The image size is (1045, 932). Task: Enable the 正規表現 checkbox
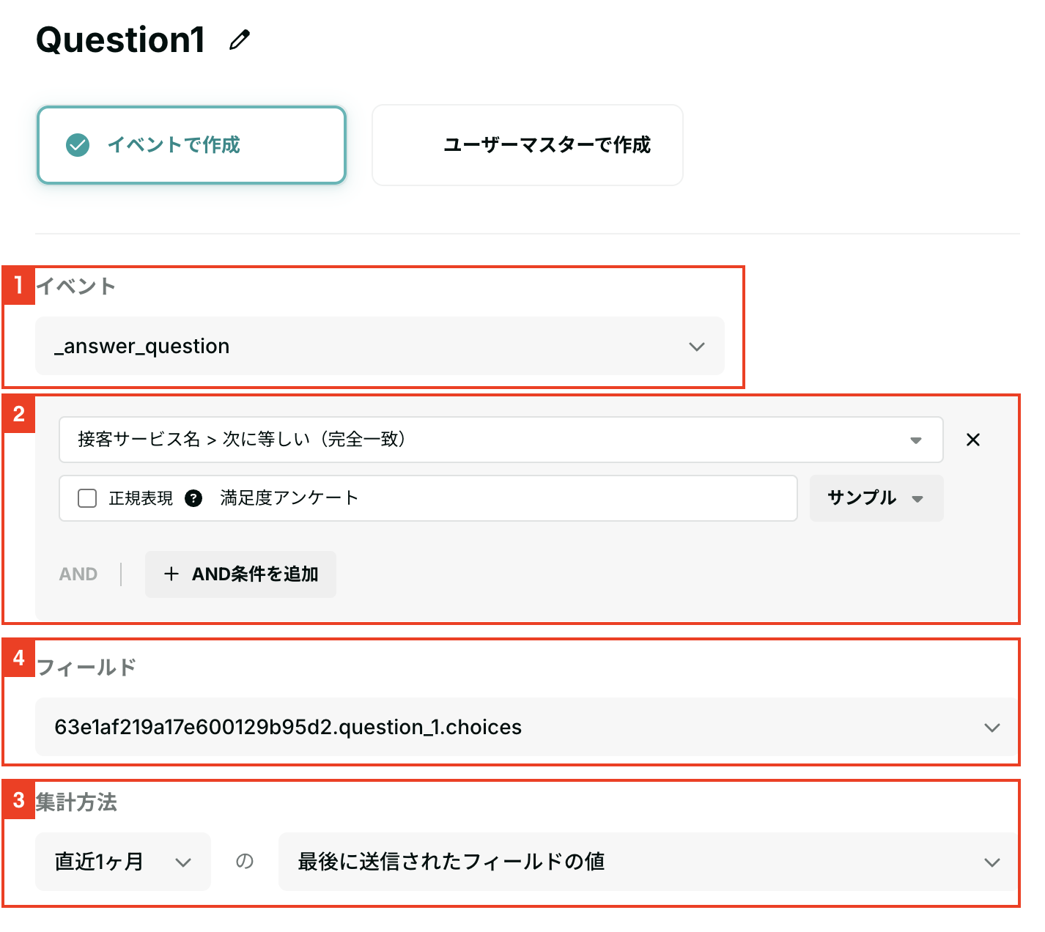point(87,498)
